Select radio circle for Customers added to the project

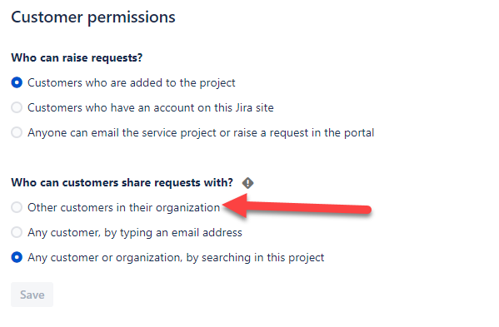click(17, 82)
